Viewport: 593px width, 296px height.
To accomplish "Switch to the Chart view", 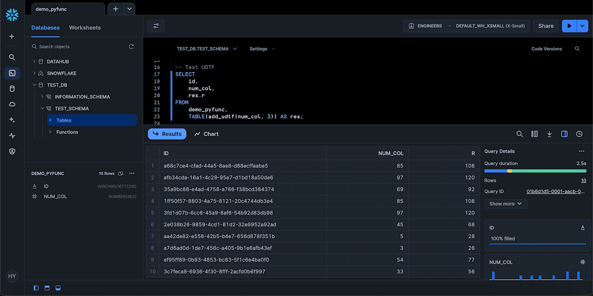I will (x=207, y=134).
